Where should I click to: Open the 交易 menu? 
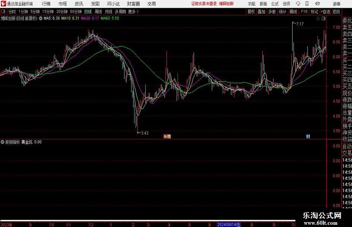(152, 4)
